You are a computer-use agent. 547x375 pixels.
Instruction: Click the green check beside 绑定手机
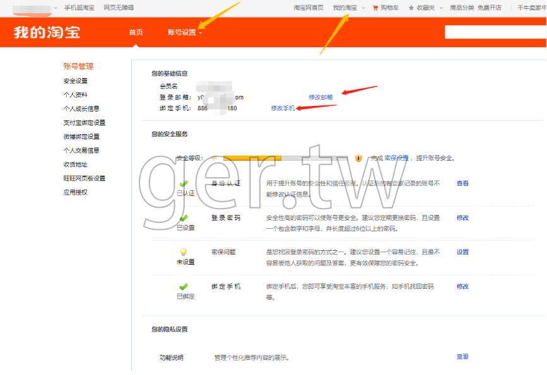(184, 287)
